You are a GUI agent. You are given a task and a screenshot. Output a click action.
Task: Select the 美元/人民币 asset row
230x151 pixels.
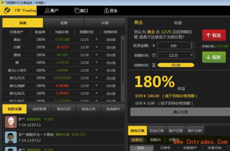62,70
